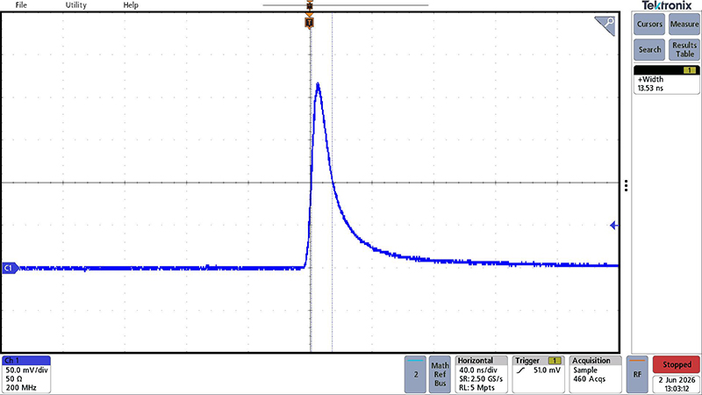The image size is (702, 395).
Task: Click the 40.0 ns/div timebase text
Action: [478, 370]
